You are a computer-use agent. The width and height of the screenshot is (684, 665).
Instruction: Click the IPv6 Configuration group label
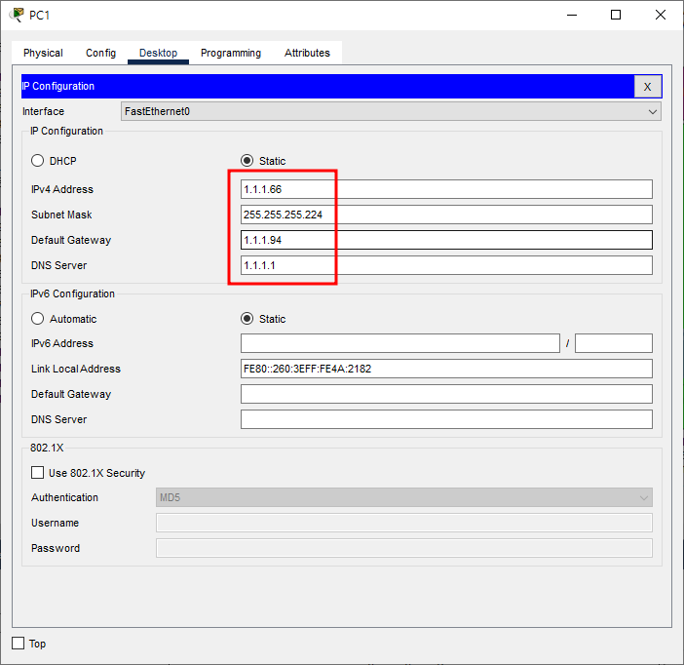tap(72, 293)
